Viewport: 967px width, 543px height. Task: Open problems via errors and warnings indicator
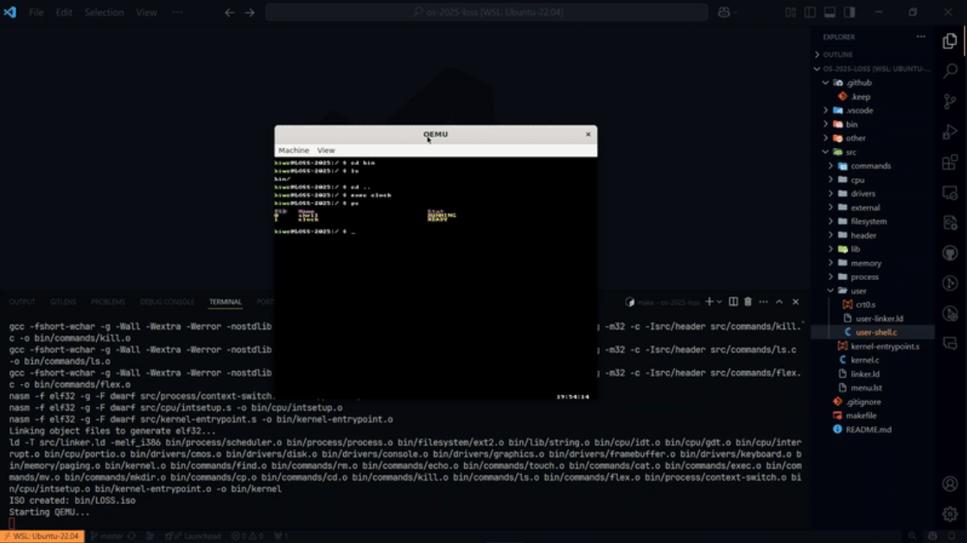tap(247, 536)
